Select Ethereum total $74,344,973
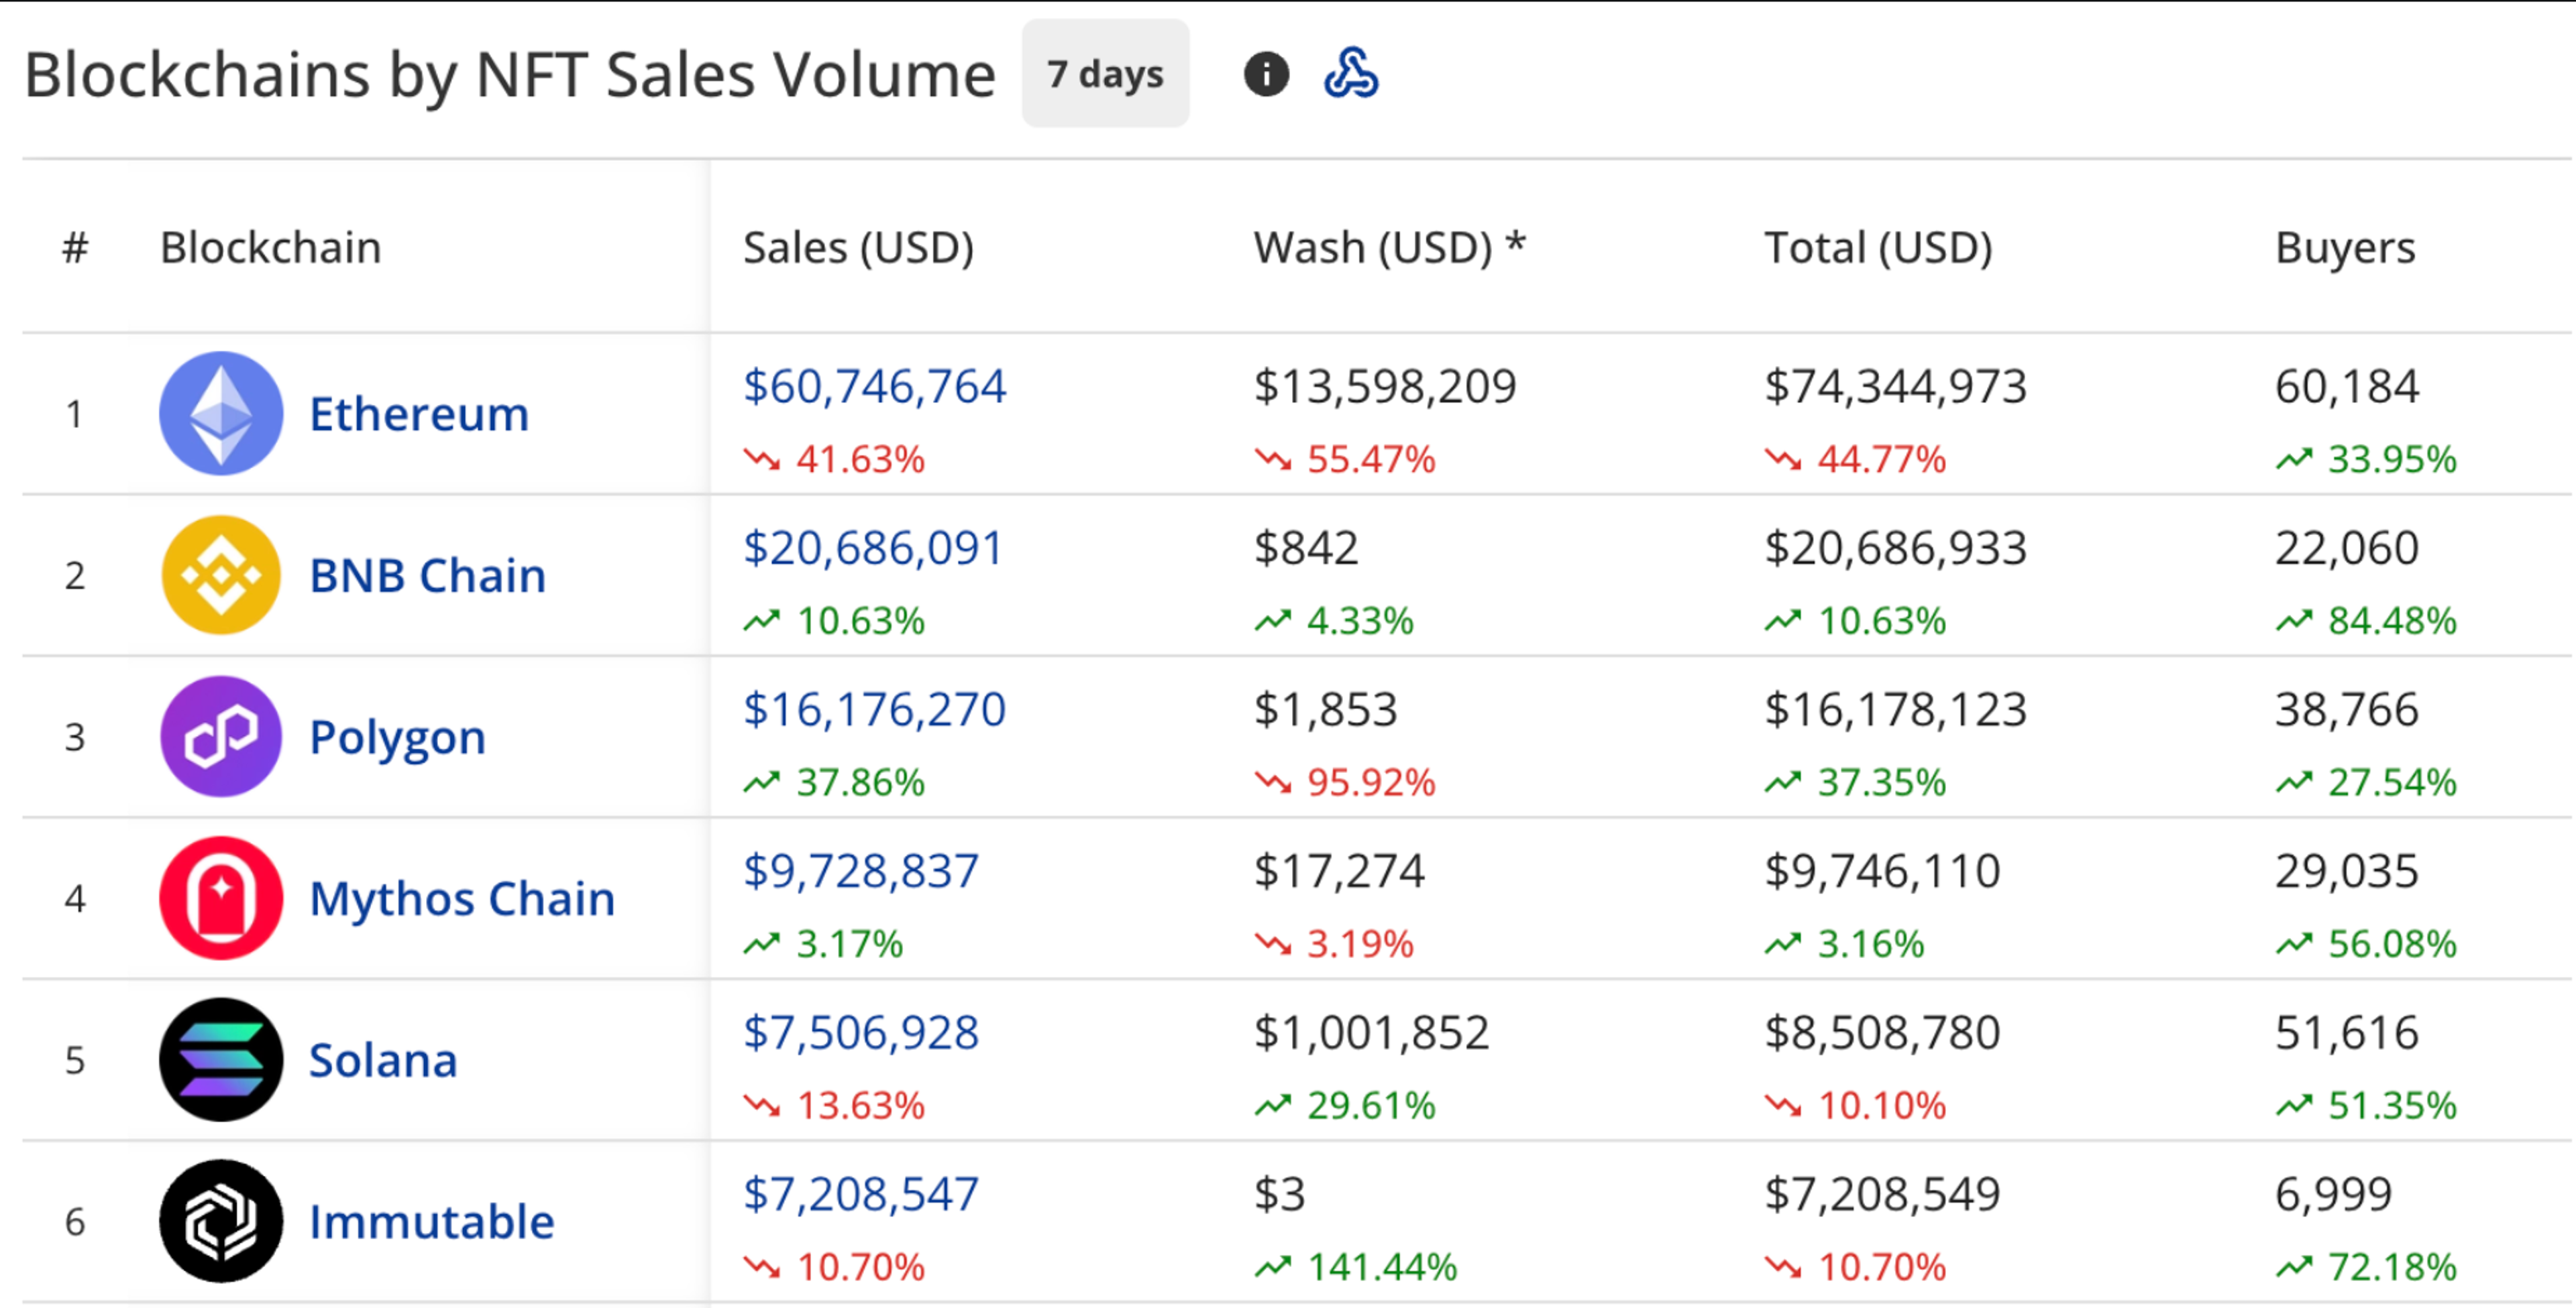 [1896, 385]
